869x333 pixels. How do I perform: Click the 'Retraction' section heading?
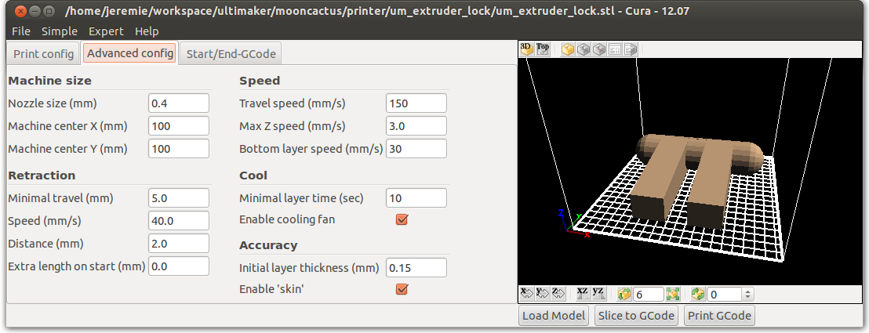click(42, 176)
